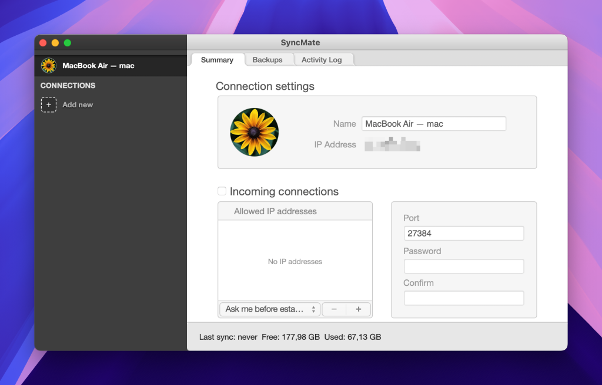Image resolution: width=602 pixels, height=385 pixels.
Task: Open the Backups tab
Action: click(x=267, y=60)
